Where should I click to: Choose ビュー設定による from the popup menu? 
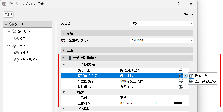tap(203, 81)
